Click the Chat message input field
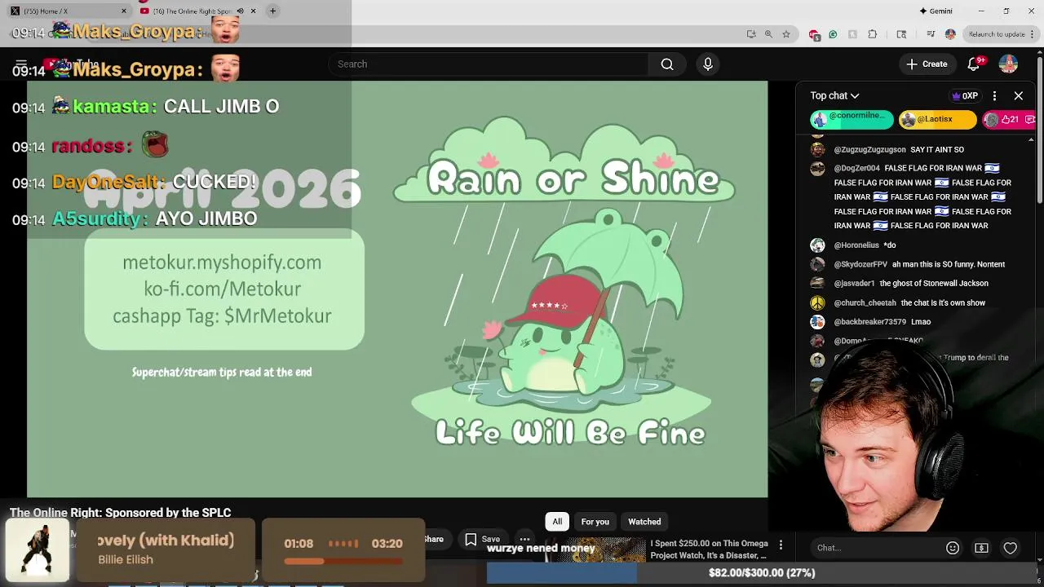The image size is (1044, 587). (x=873, y=548)
